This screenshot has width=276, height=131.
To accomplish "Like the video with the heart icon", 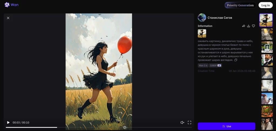I will point(253,26).
